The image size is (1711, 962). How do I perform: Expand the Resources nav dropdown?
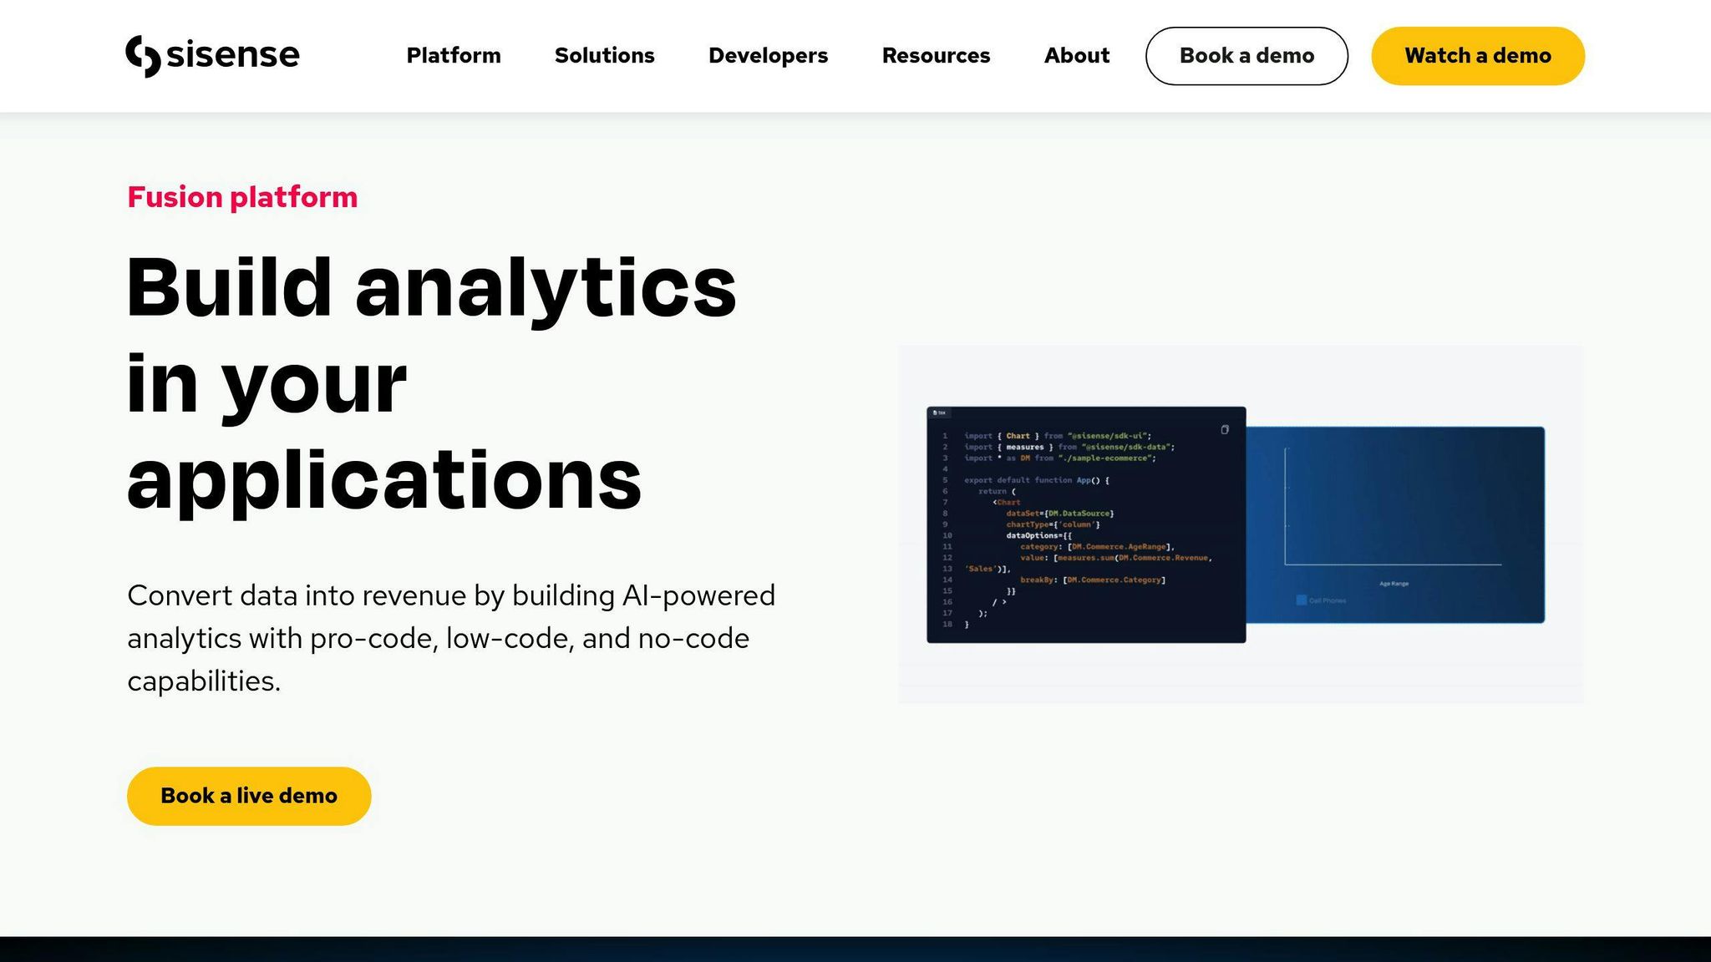pyautogui.click(x=936, y=56)
